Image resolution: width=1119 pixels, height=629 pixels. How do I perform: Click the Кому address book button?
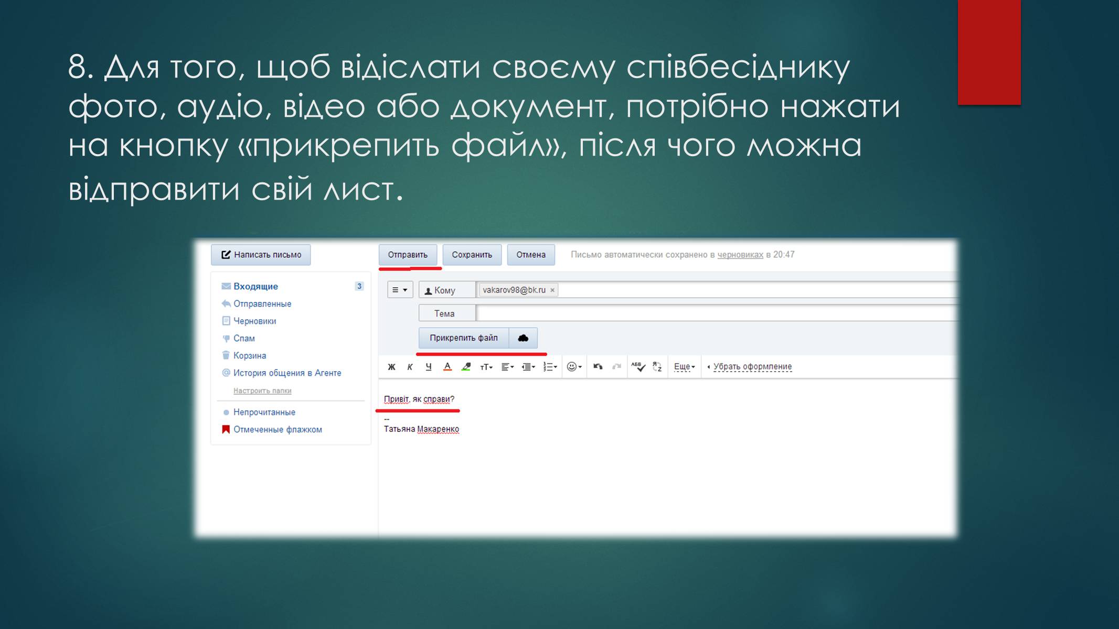click(x=446, y=290)
